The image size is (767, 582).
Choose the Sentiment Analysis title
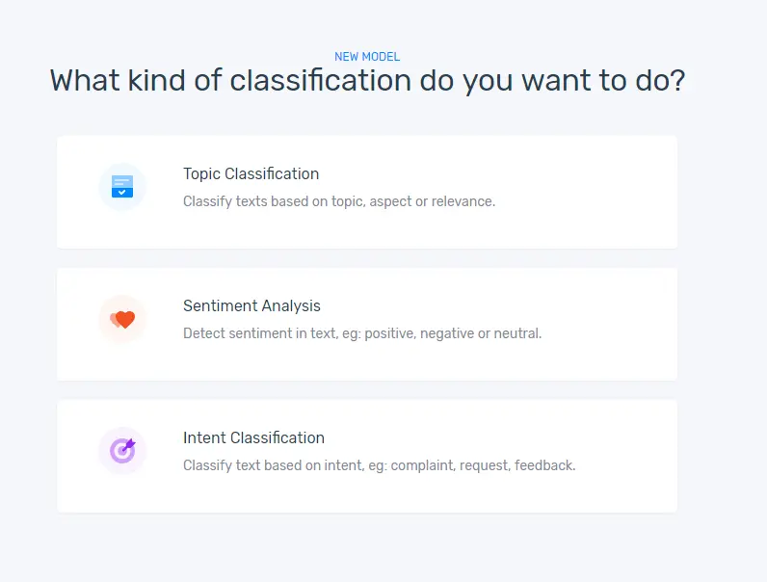point(251,306)
